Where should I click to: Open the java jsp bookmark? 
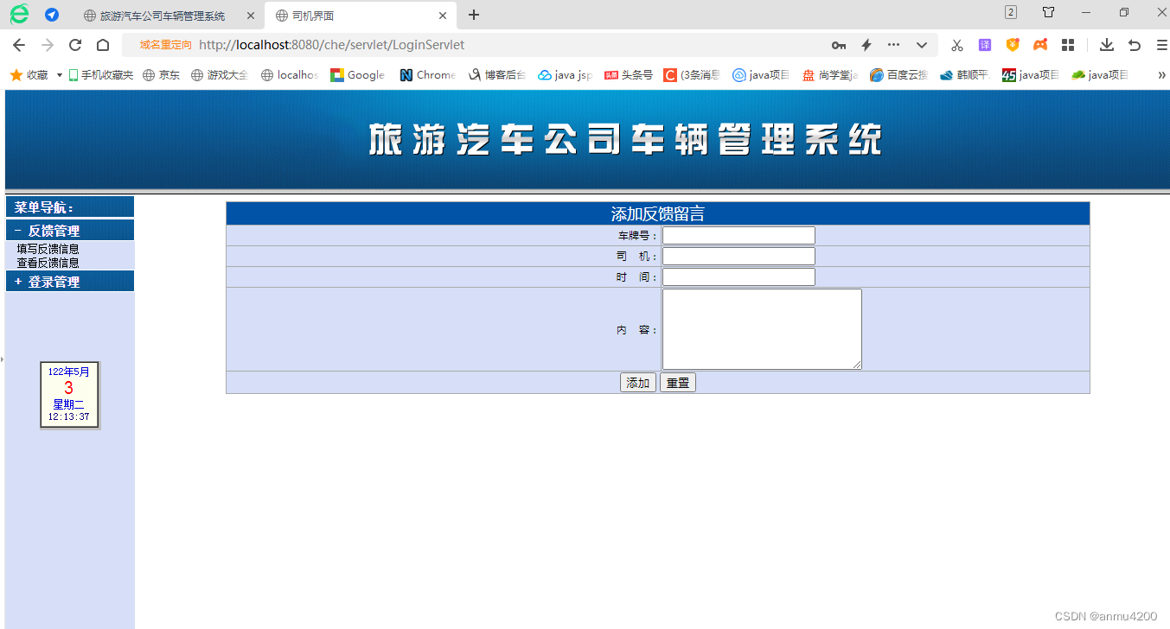tap(566, 75)
